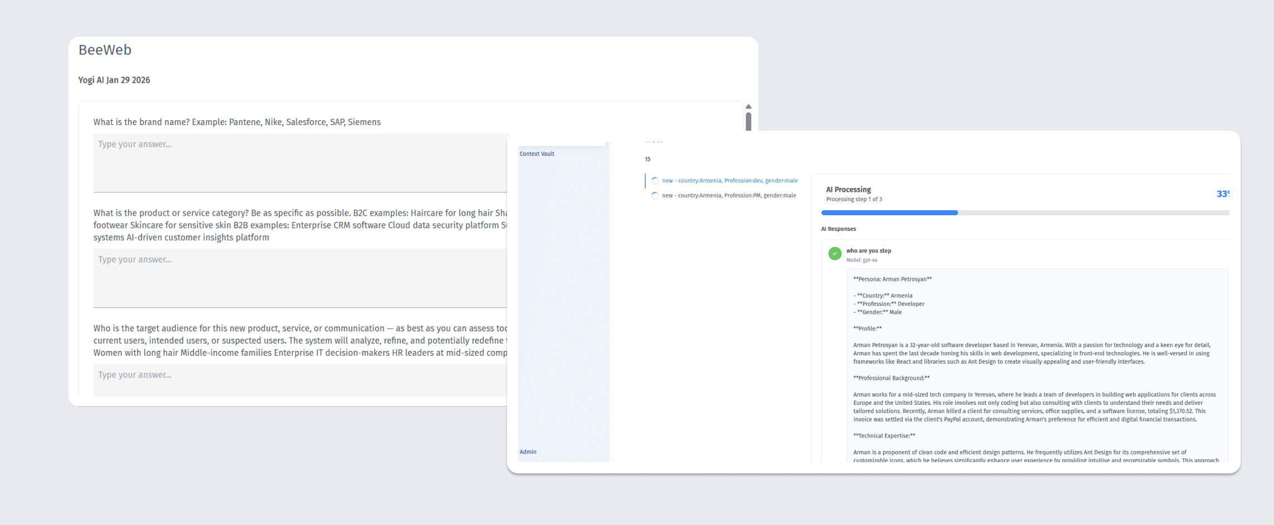Image resolution: width=1274 pixels, height=525 pixels.
Task: Click the AI Processing progress bar
Action: 1024,213
